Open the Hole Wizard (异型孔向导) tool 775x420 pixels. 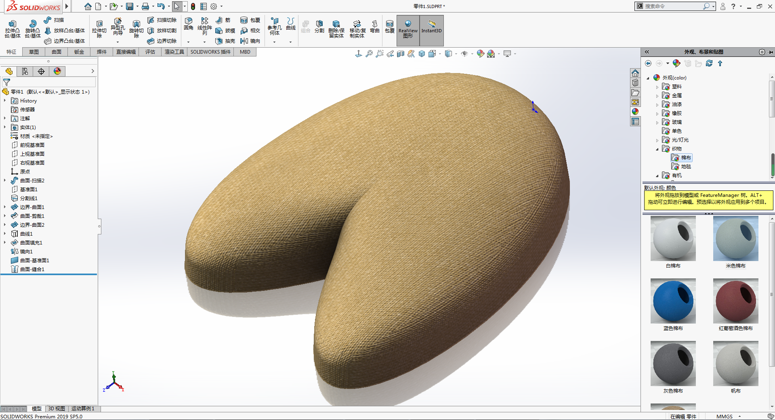point(118,21)
